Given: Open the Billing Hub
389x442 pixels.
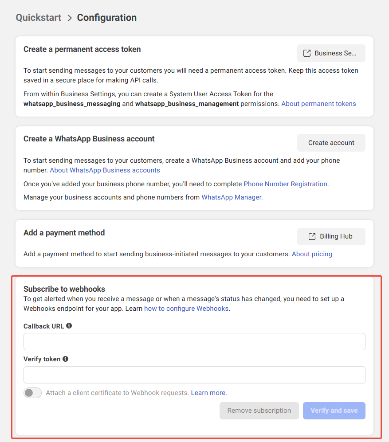Looking at the screenshot, I should coord(331,236).
